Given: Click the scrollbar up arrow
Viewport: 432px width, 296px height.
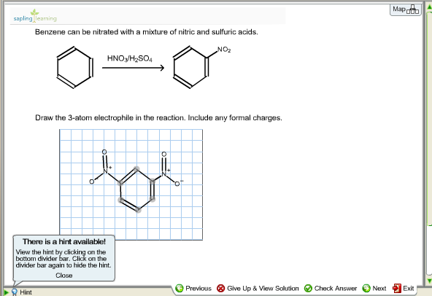Looking at the screenshot, I should [429, 8].
